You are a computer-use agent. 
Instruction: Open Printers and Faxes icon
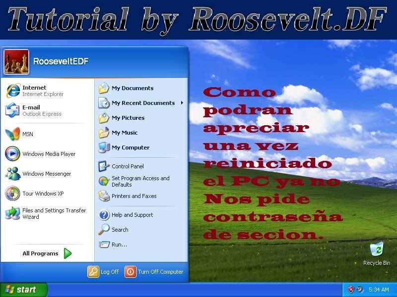pyautogui.click(x=104, y=196)
